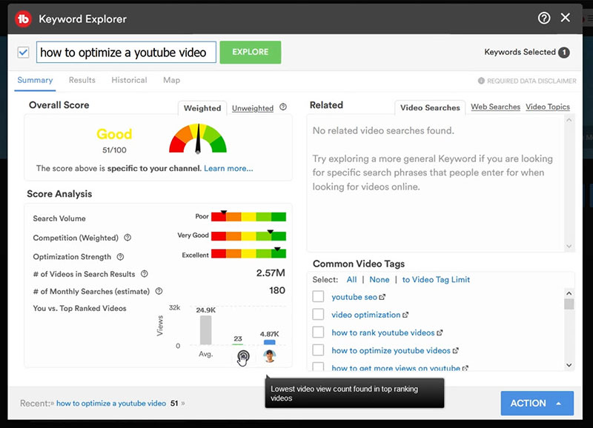593x428 pixels.
Task: Click help icon next to Unweighted
Action: click(x=282, y=108)
